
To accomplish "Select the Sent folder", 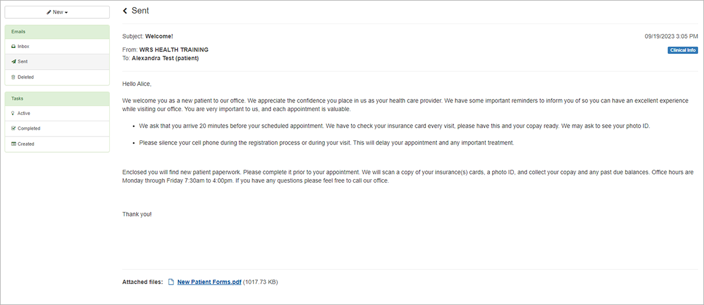I will [57, 61].
